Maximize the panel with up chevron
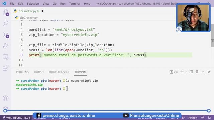The width and height of the screenshot is (214, 120). tap(203, 72)
